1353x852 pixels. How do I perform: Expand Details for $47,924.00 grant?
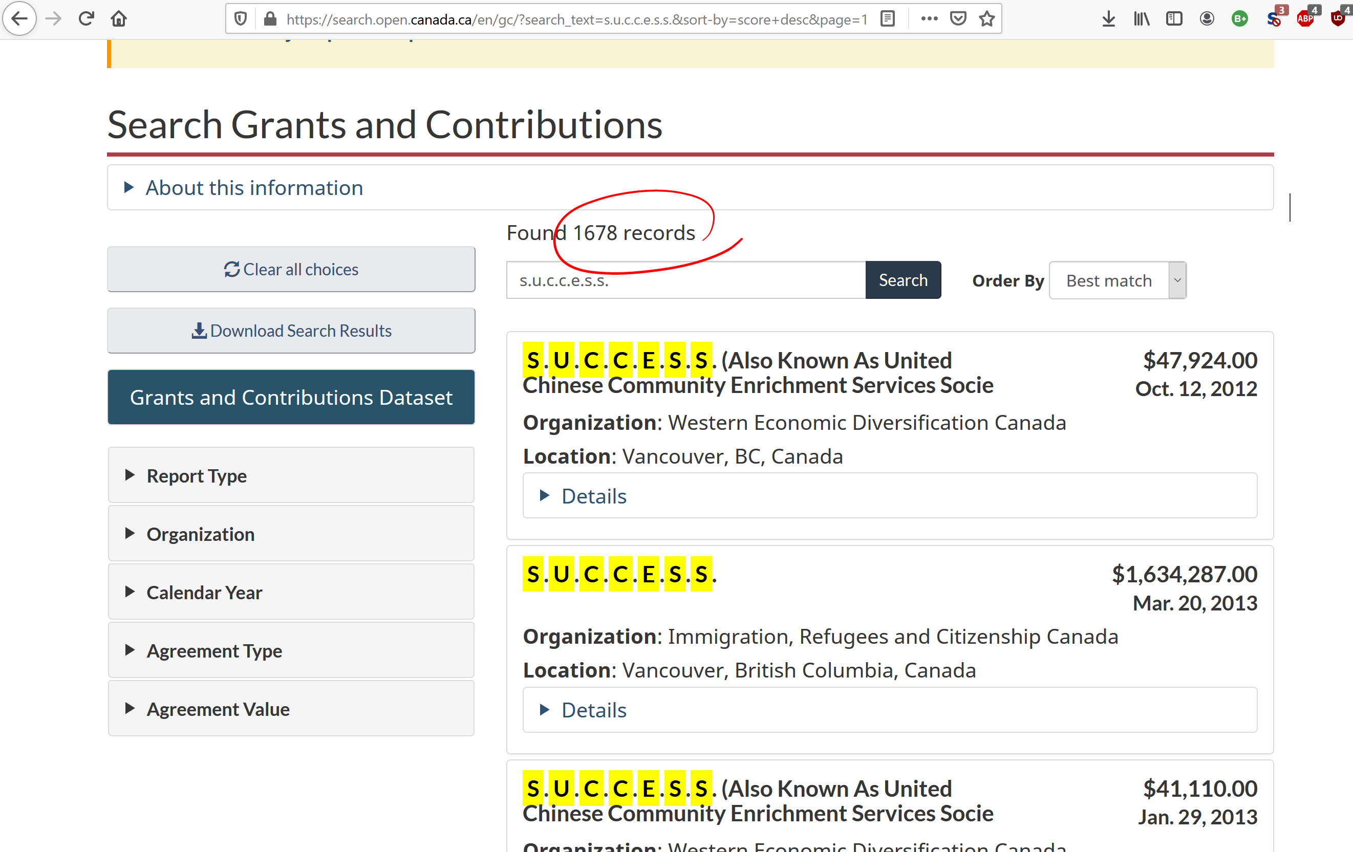click(x=889, y=495)
